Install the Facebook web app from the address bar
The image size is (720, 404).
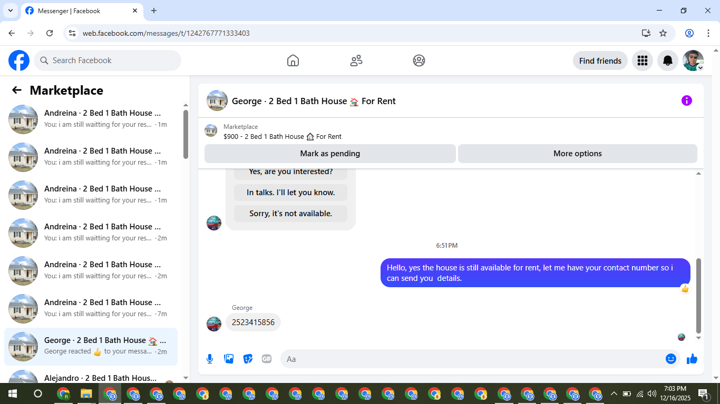click(x=646, y=33)
